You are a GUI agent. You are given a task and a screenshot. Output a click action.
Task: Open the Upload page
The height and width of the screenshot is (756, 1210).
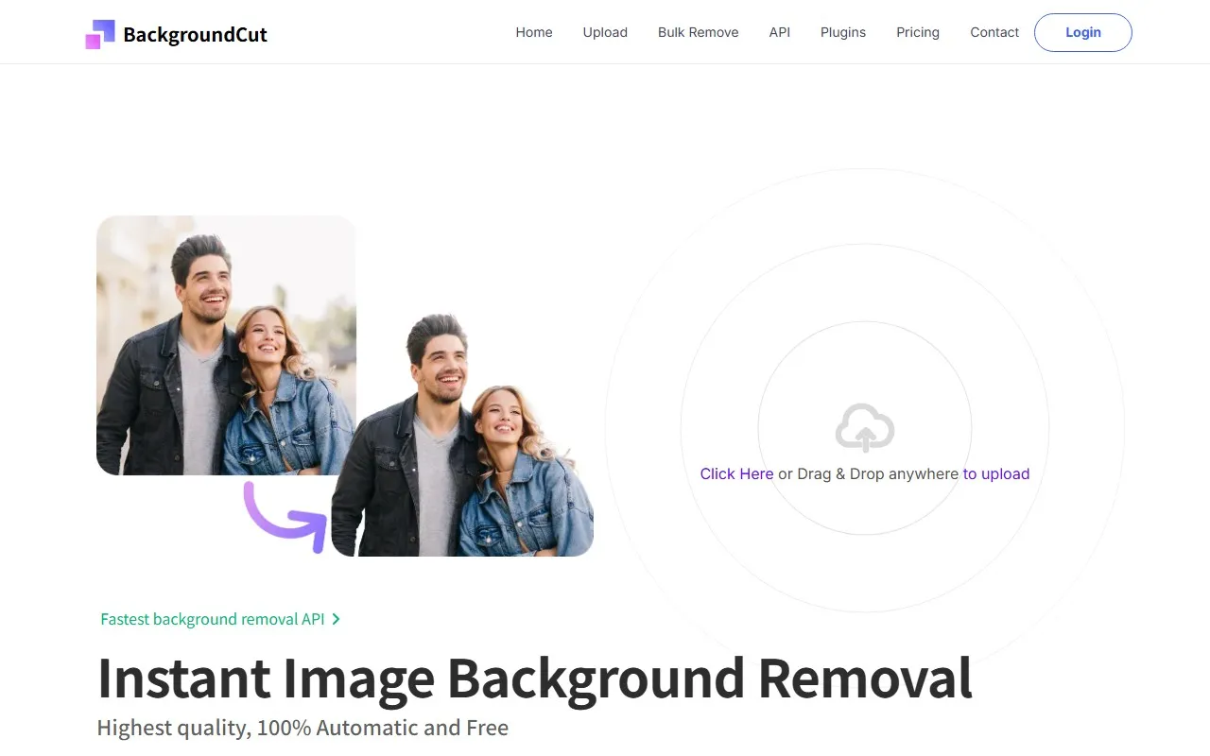(605, 32)
